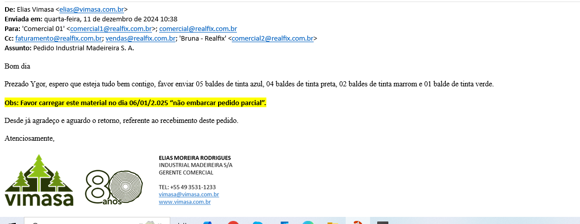The image size is (580, 224).
Task: Click the dark gray icon at taskbar end
Action: coord(383,222)
